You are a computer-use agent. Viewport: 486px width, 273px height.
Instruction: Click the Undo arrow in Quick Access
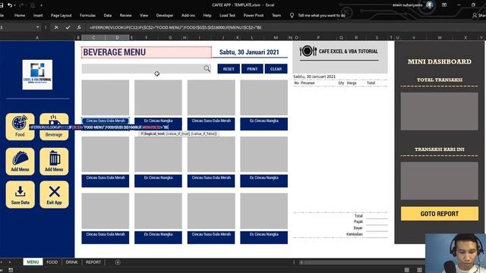(10, 5)
